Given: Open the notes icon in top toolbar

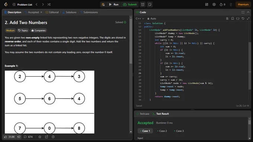Looking at the screenshot, I should 150,4.
